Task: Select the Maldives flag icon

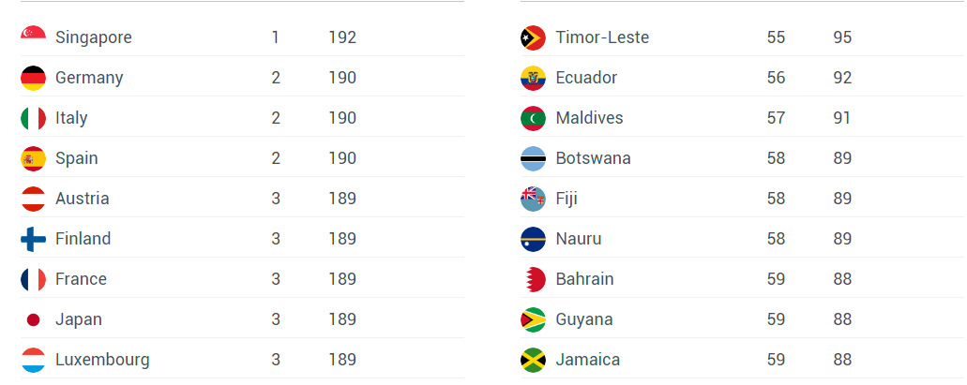Action: coord(533,118)
